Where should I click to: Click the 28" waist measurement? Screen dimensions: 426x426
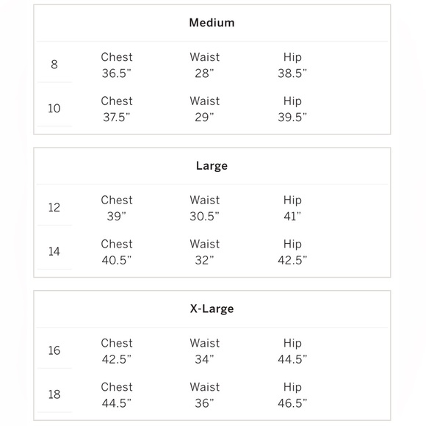point(204,73)
